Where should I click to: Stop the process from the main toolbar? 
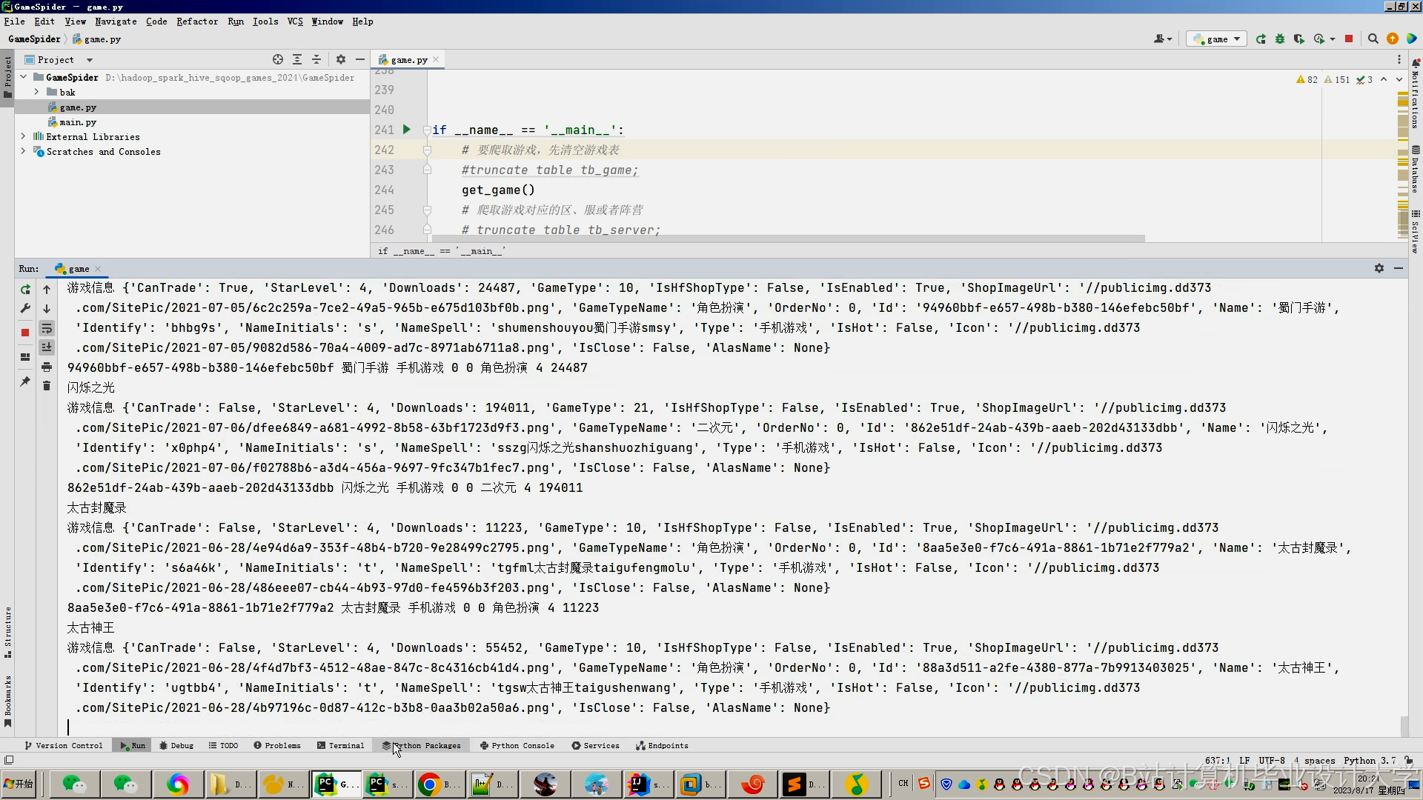tap(1349, 39)
